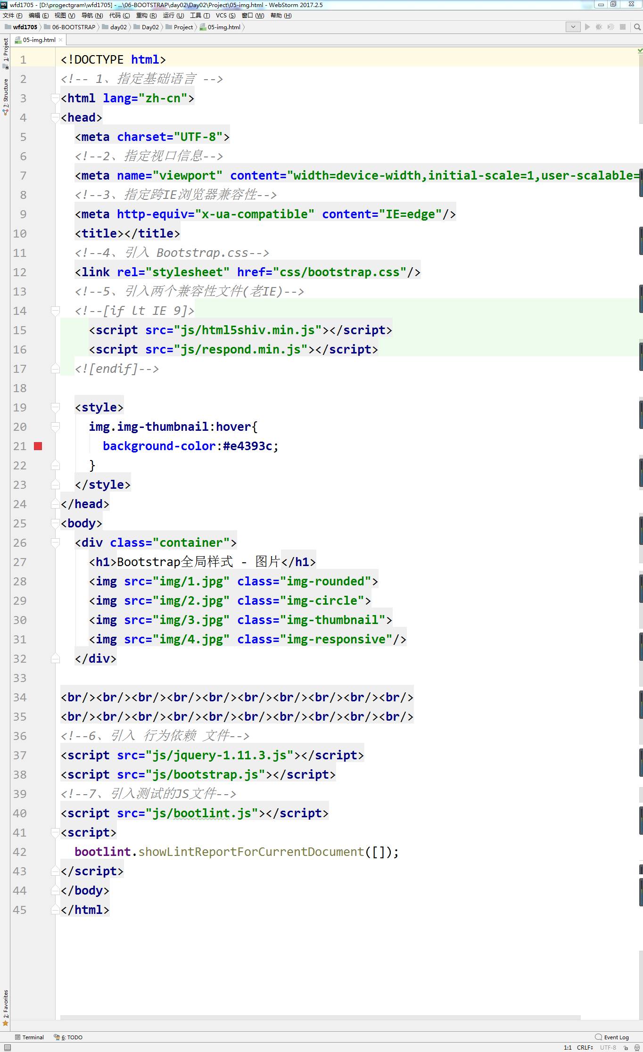Collapse the head tag fold on line 4

[55, 117]
